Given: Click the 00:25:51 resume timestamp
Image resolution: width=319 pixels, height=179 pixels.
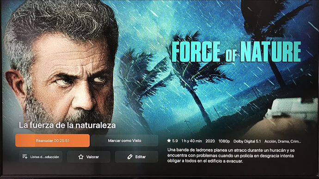Looking at the screenshot, I should pos(61,141).
